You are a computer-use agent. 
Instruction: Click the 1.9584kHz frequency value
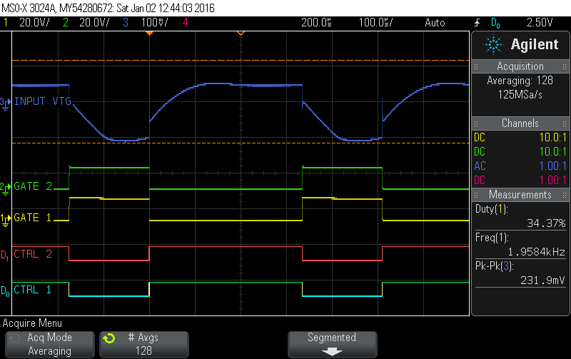pyautogui.click(x=537, y=252)
